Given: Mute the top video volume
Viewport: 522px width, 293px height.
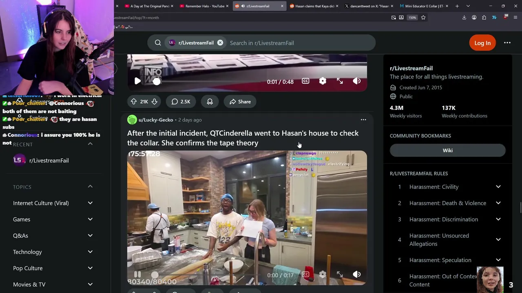Looking at the screenshot, I should (357, 81).
